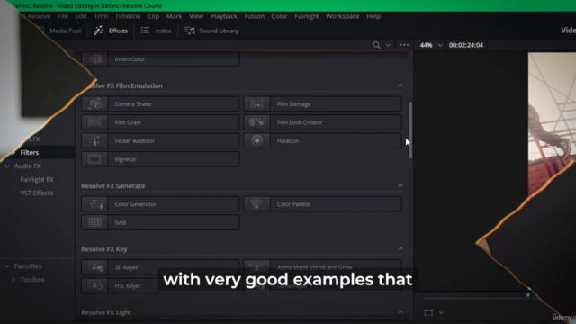Click the Halation effect label
The width and height of the screenshot is (576, 324).
288,140
